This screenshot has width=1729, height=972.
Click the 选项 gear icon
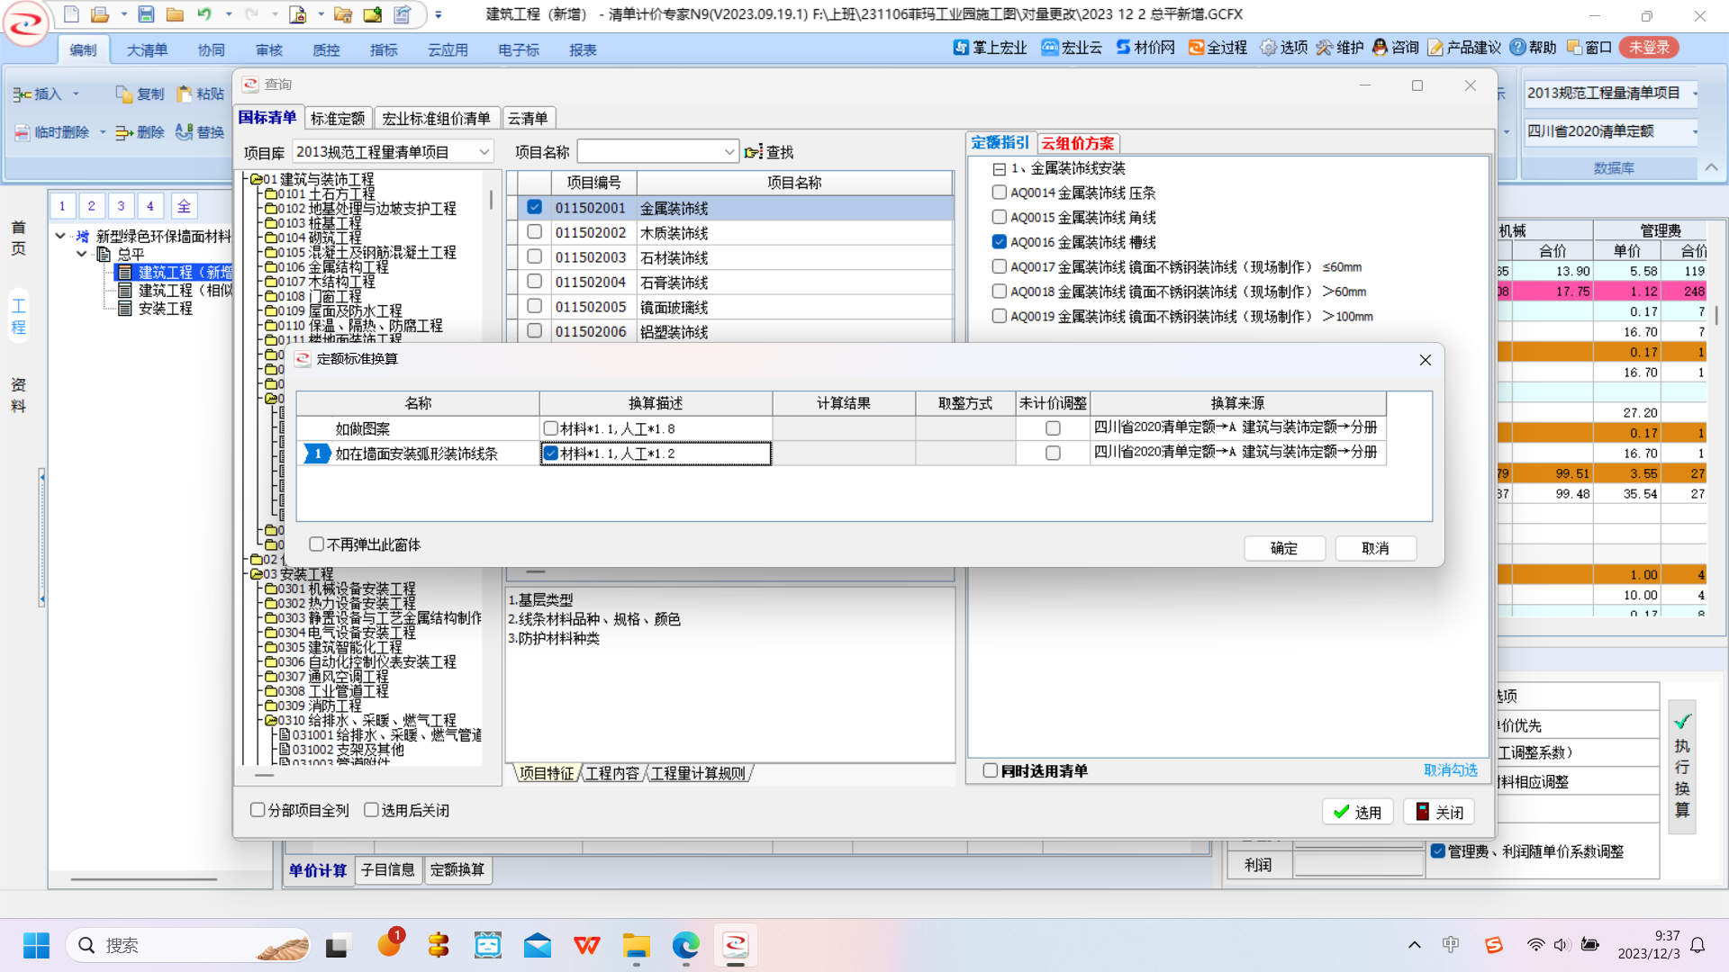point(1268,48)
